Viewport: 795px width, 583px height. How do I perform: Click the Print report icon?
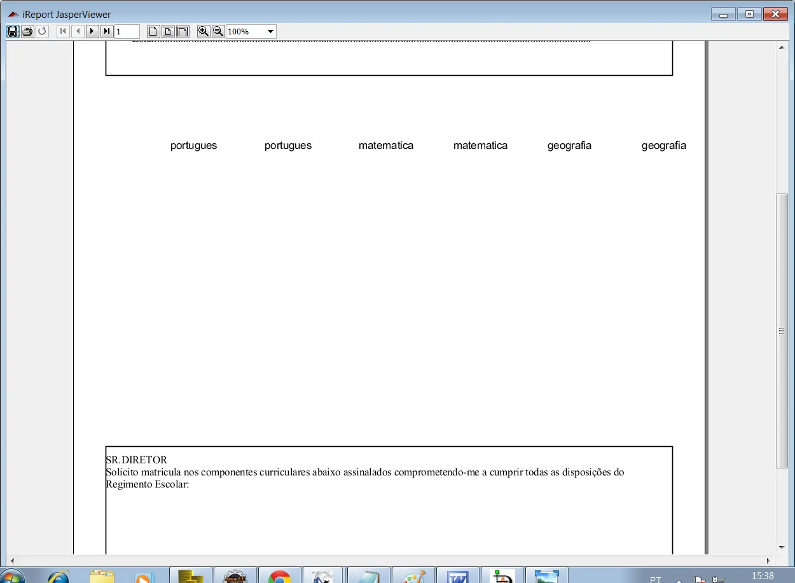pyautogui.click(x=27, y=31)
